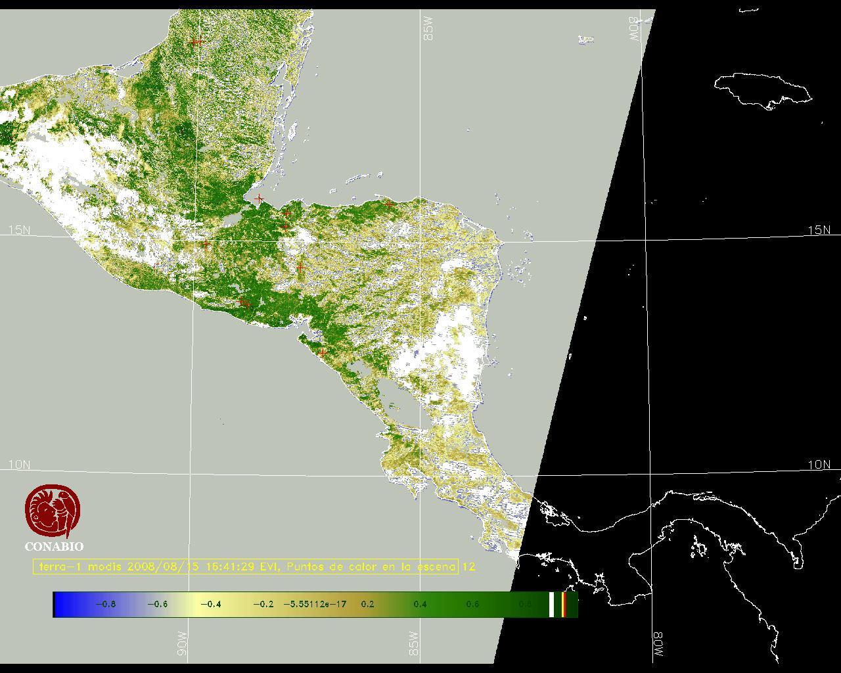
Task: Click the red hotspot cross in Yucatán peninsula
Action: point(196,42)
